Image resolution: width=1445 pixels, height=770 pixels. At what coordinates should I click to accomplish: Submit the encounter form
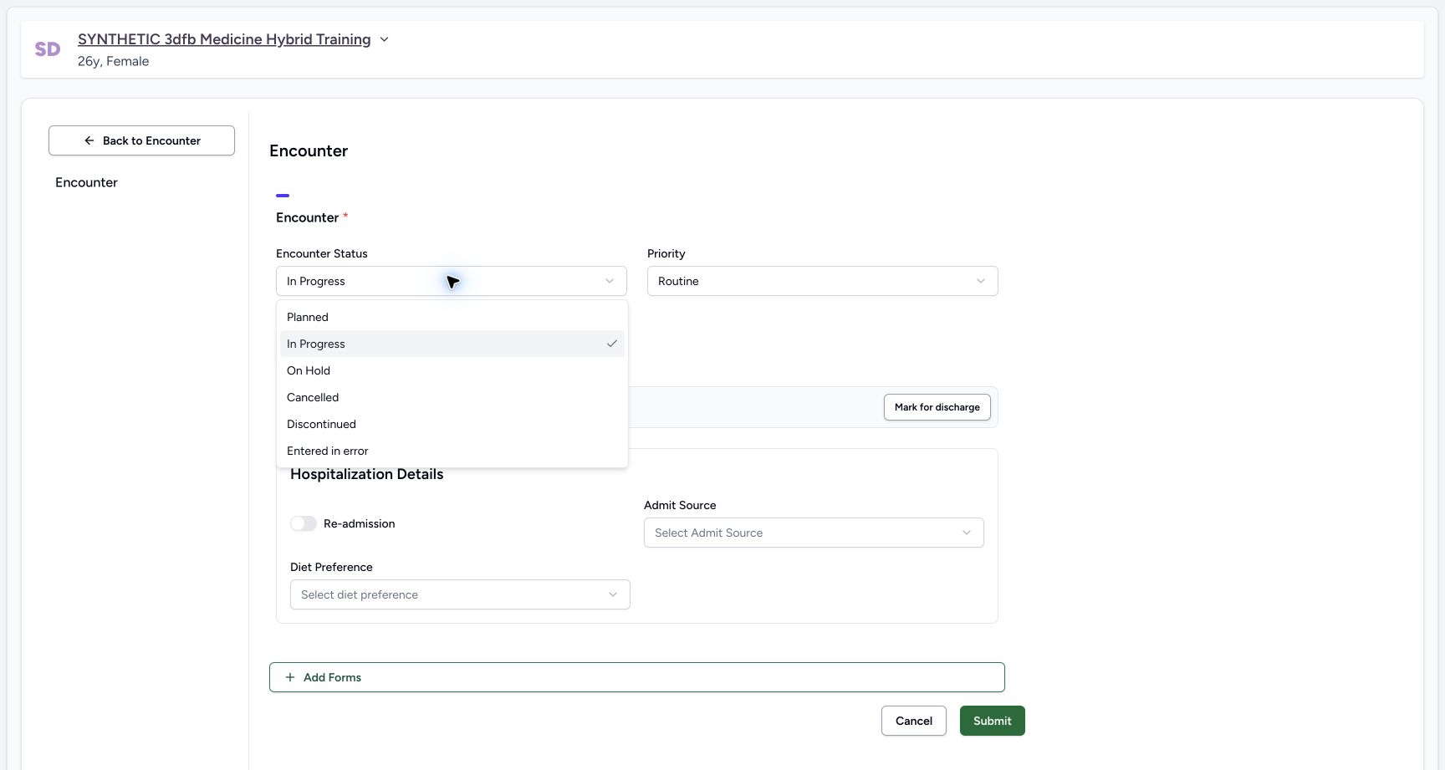(x=992, y=721)
